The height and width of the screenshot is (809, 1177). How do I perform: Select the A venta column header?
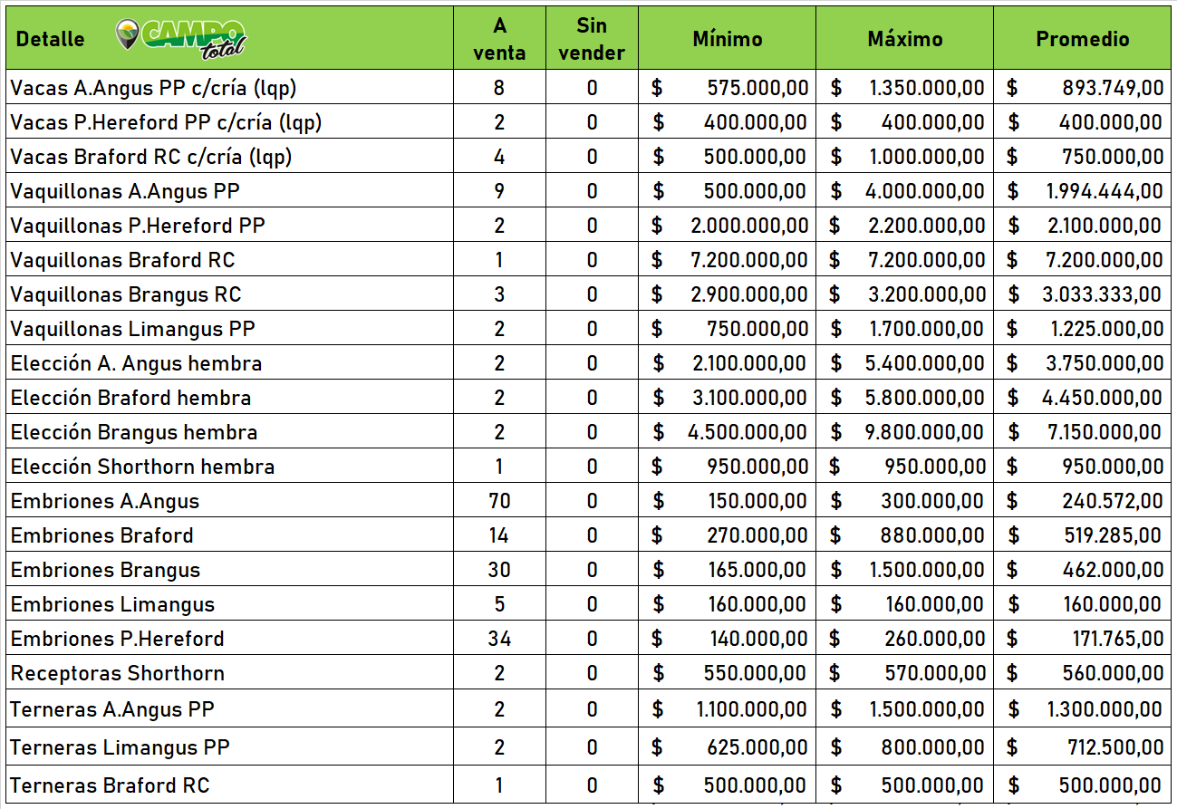(x=499, y=39)
